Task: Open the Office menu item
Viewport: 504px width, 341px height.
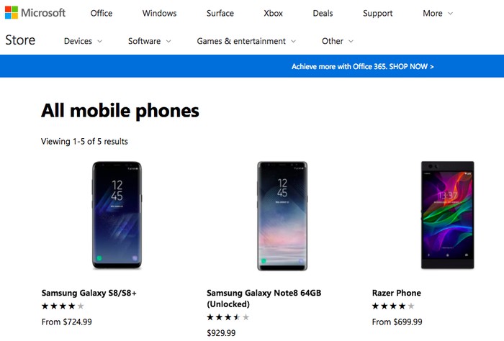Action: [102, 13]
